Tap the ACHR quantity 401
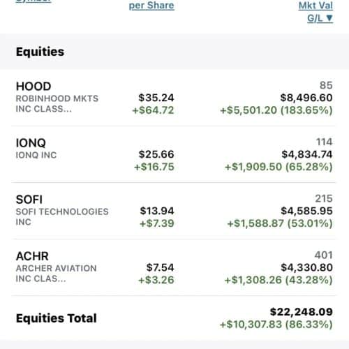The height and width of the screenshot is (349, 349). [x=323, y=255]
